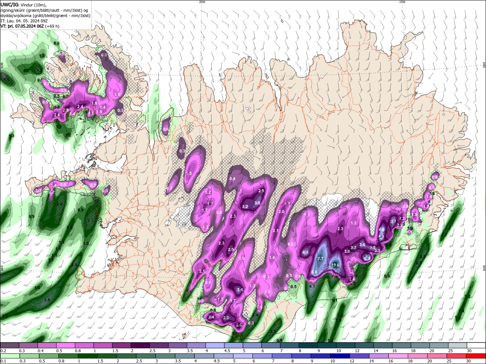
Task: Pick the deep blue 10 swatch, lower legend
Action: tap(340, 356)
